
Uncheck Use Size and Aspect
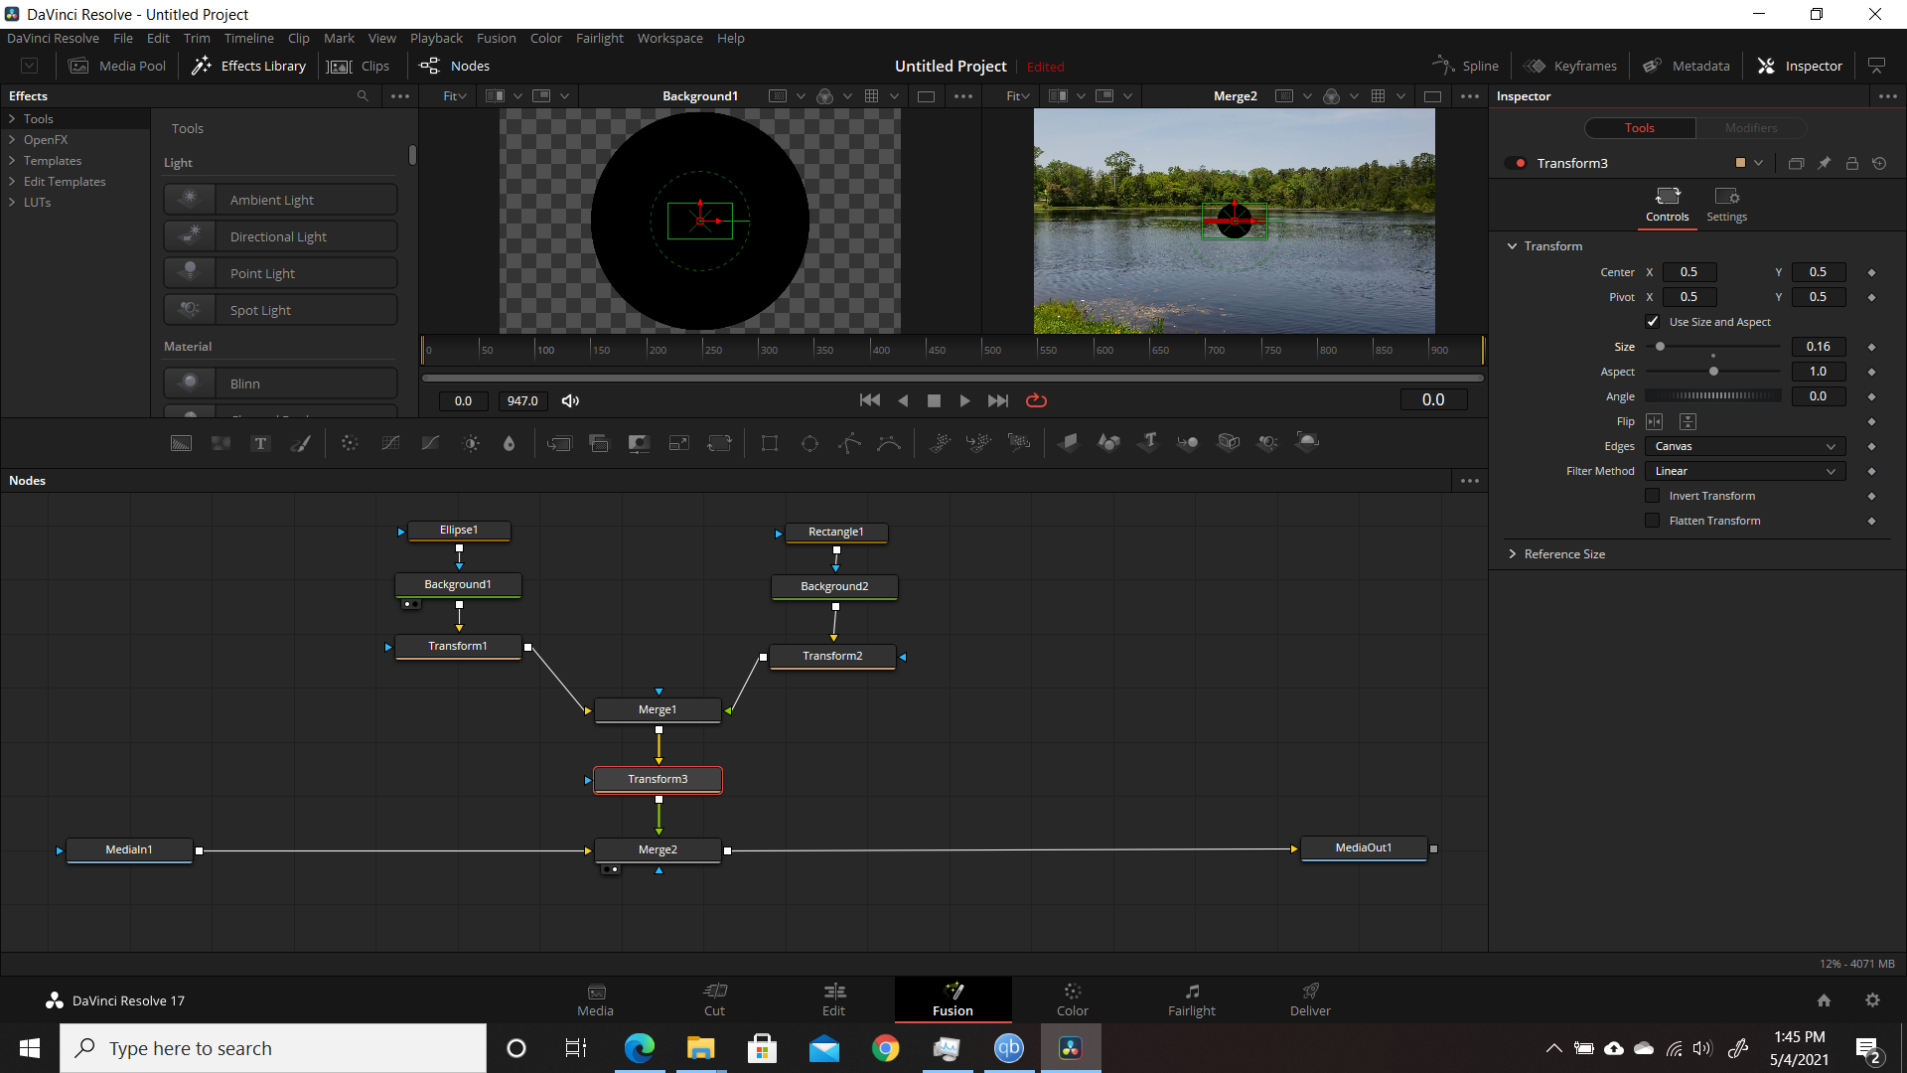[1653, 322]
